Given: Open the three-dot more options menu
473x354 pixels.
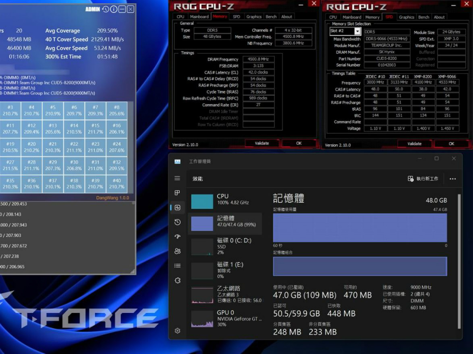Looking at the screenshot, I should 453,179.
